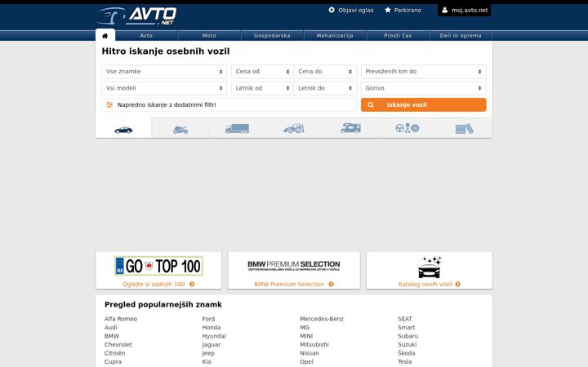Open the Cupra brand link
The height and width of the screenshot is (367, 588).
click(113, 362)
